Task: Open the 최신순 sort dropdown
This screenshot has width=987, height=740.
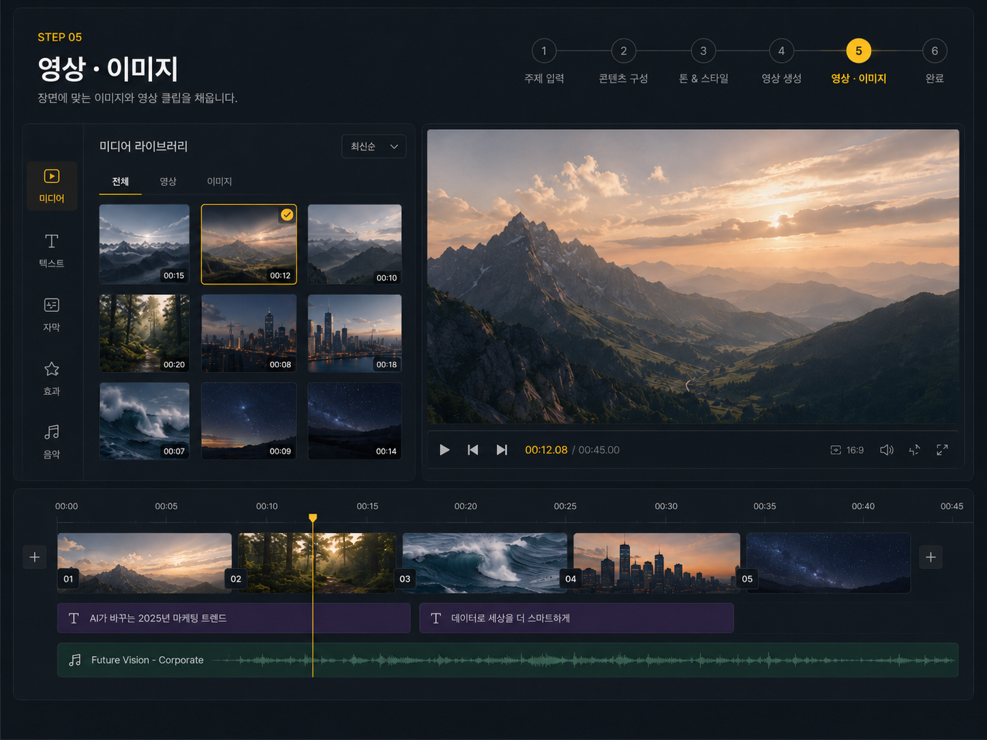Action: click(x=374, y=147)
